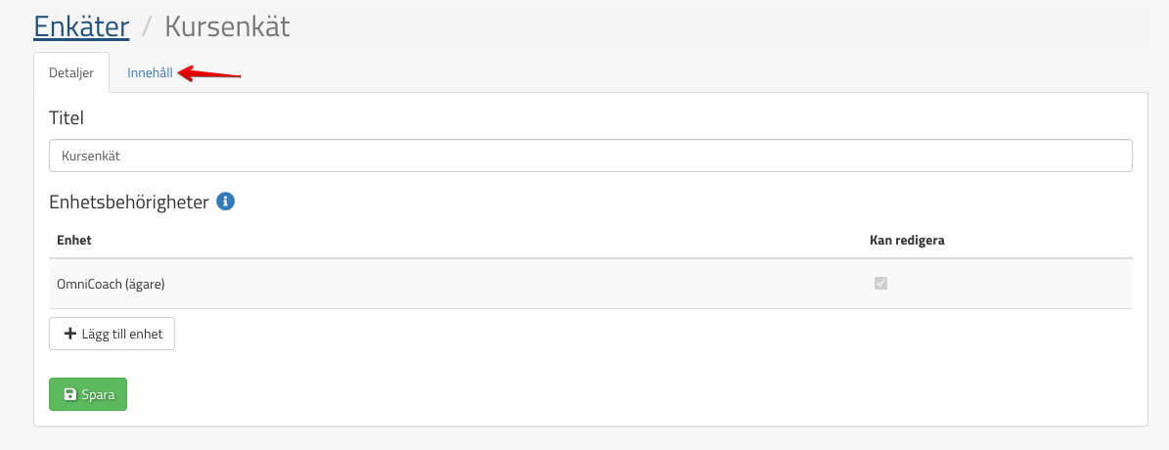The width and height of the screenshot is (1169, 450).
Task: Toggle the Kan redigera checkbox for OmniCoach
Action: (880, 284)
